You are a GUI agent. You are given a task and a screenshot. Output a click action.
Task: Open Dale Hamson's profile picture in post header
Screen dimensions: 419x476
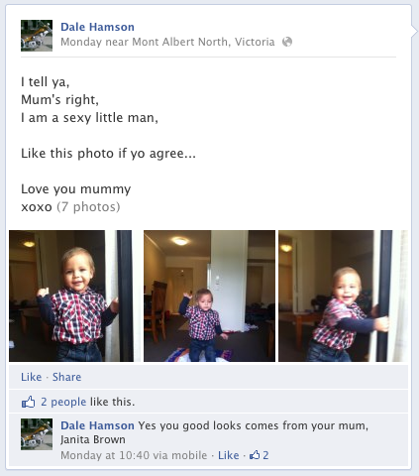[37, 36]
